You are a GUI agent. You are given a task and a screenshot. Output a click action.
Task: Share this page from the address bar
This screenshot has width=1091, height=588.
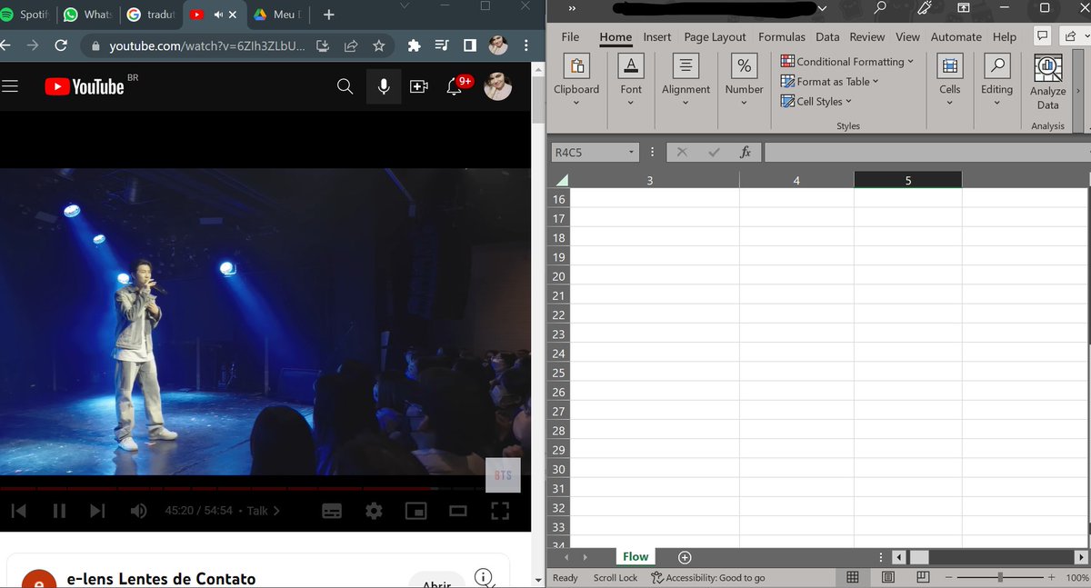point(351,45)
